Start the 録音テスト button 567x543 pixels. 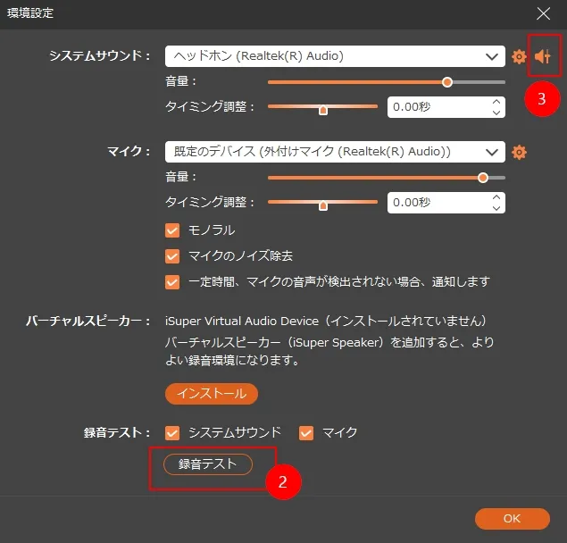point(208,464)
